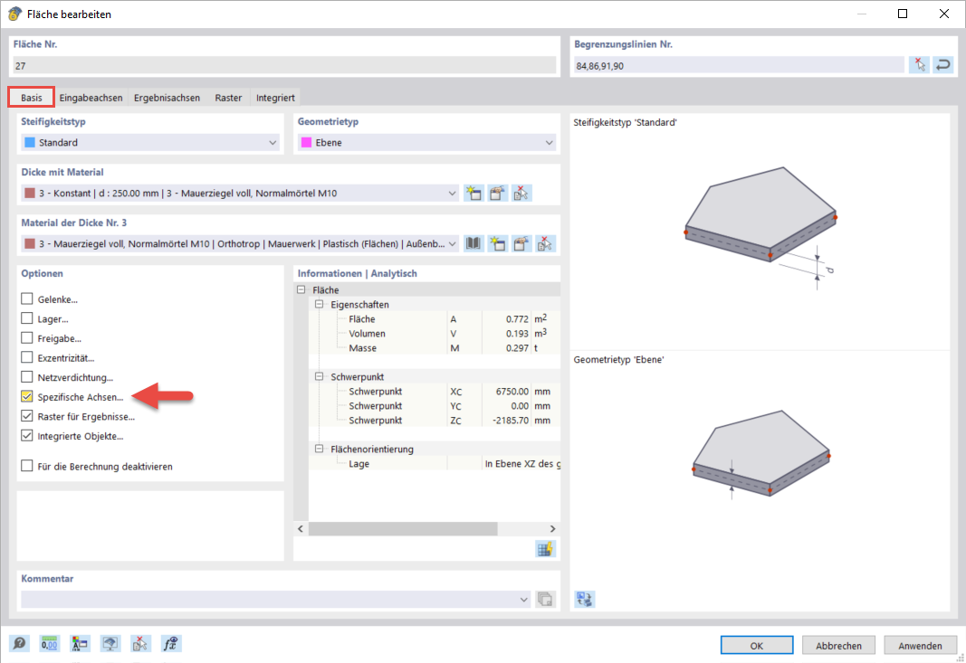
Task: Click the units 0.00 icon at bottom
Action: click(49, 644)
